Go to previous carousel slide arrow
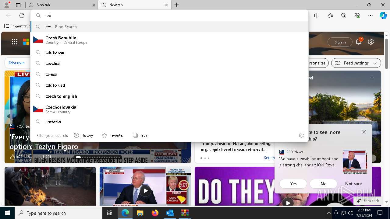Viewport: 390px width, 219px height. [8, 116]
